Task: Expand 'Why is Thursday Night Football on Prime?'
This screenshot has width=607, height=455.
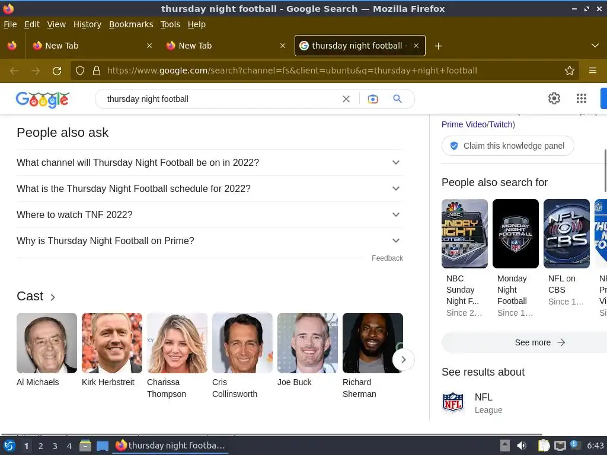Action: pyautogui.click(x=209, y=241)
